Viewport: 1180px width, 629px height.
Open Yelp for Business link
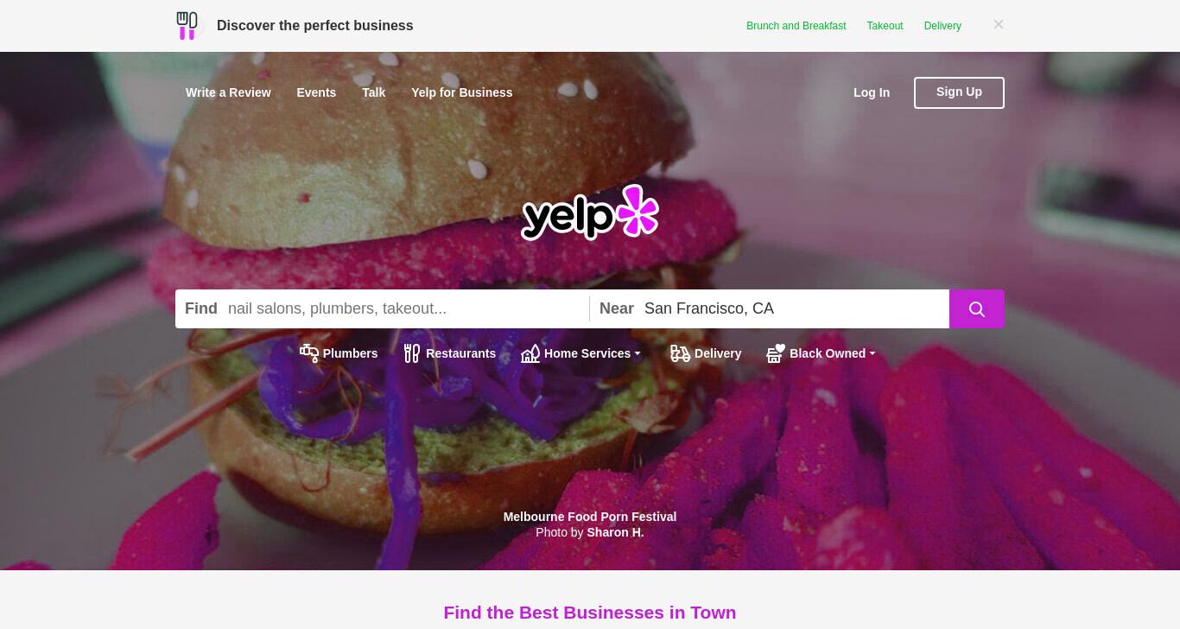462,92
